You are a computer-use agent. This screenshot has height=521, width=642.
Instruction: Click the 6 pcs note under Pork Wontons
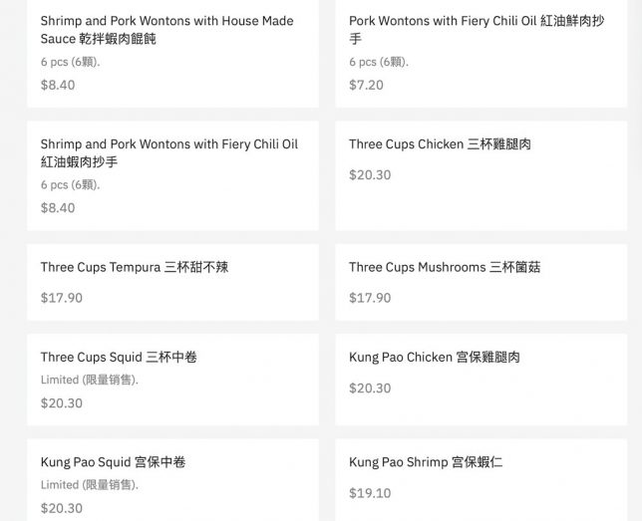click(379, 62)
